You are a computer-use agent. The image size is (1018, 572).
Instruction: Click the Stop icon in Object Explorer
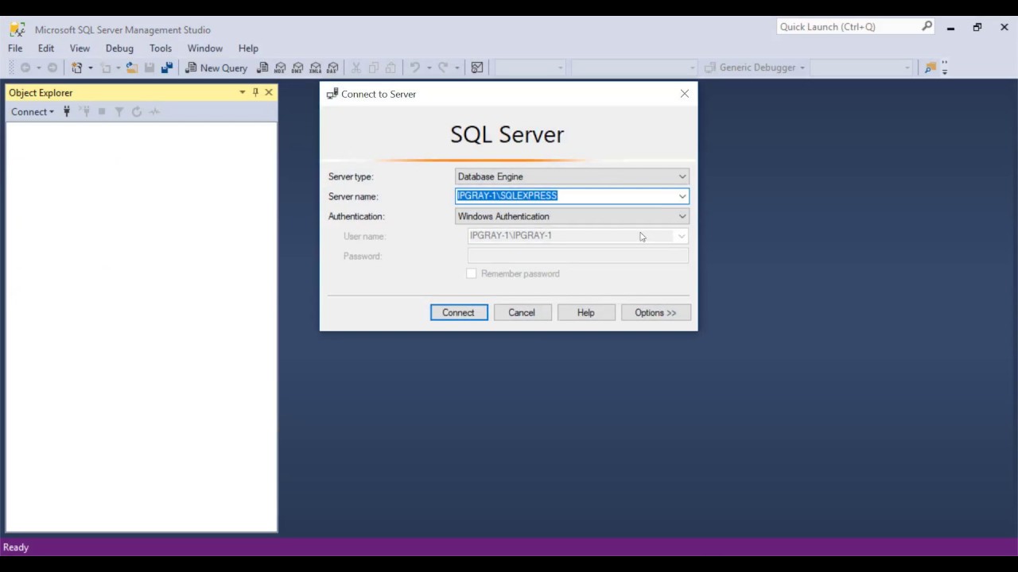point(102,112)
